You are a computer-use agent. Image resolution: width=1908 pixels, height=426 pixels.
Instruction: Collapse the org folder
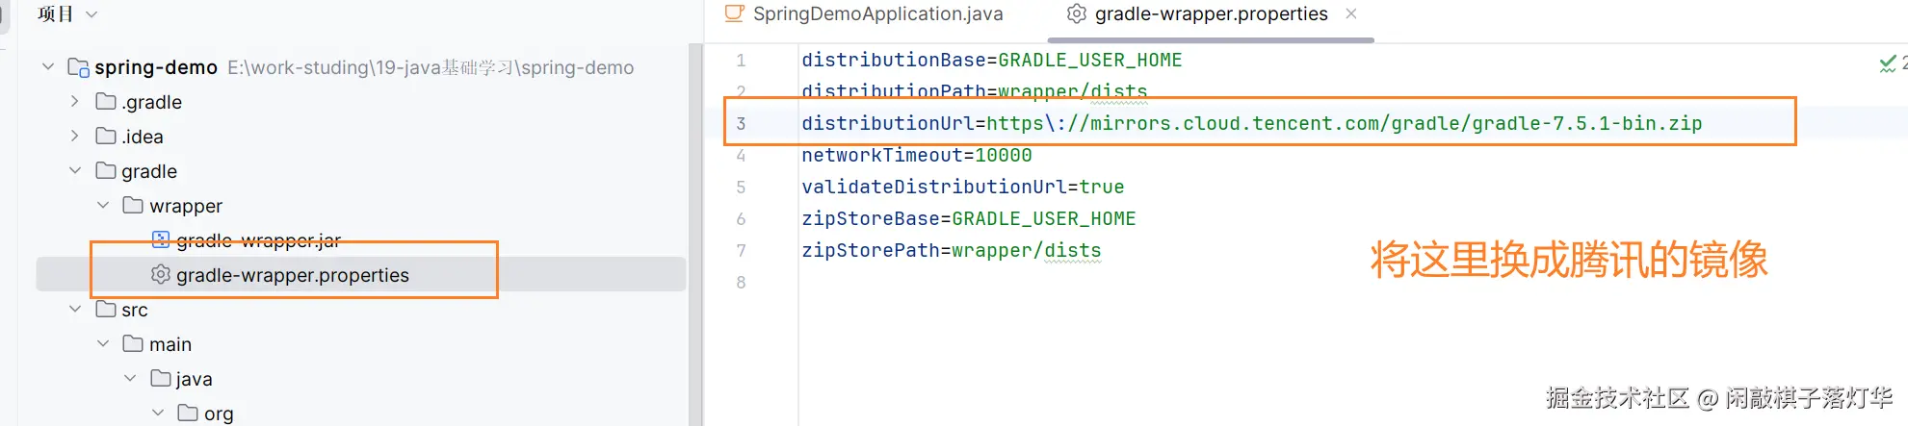point(159,413)
